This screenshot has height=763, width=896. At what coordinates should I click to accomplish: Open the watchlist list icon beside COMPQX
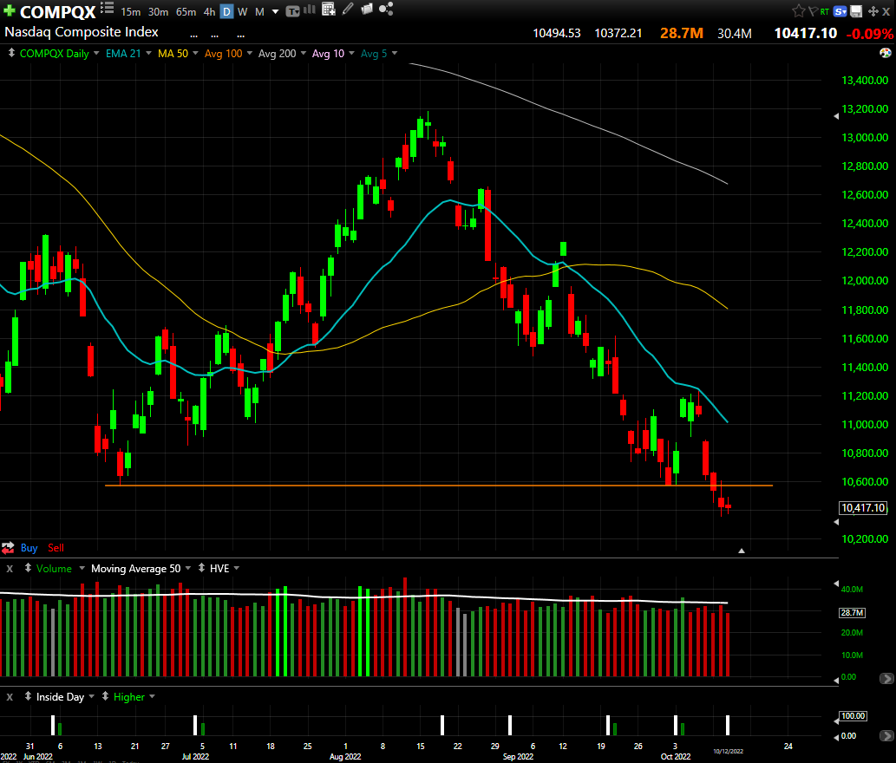pos(107,8)
